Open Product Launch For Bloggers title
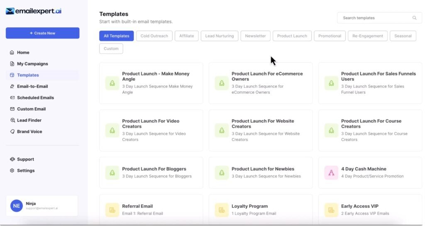Viewport: 425px width, 226px height. pos(154,169)
